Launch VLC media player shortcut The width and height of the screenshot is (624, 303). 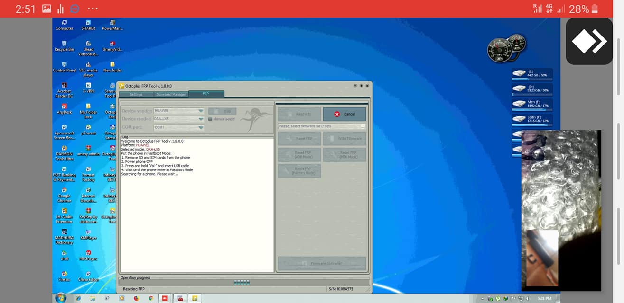click(88, 69)
